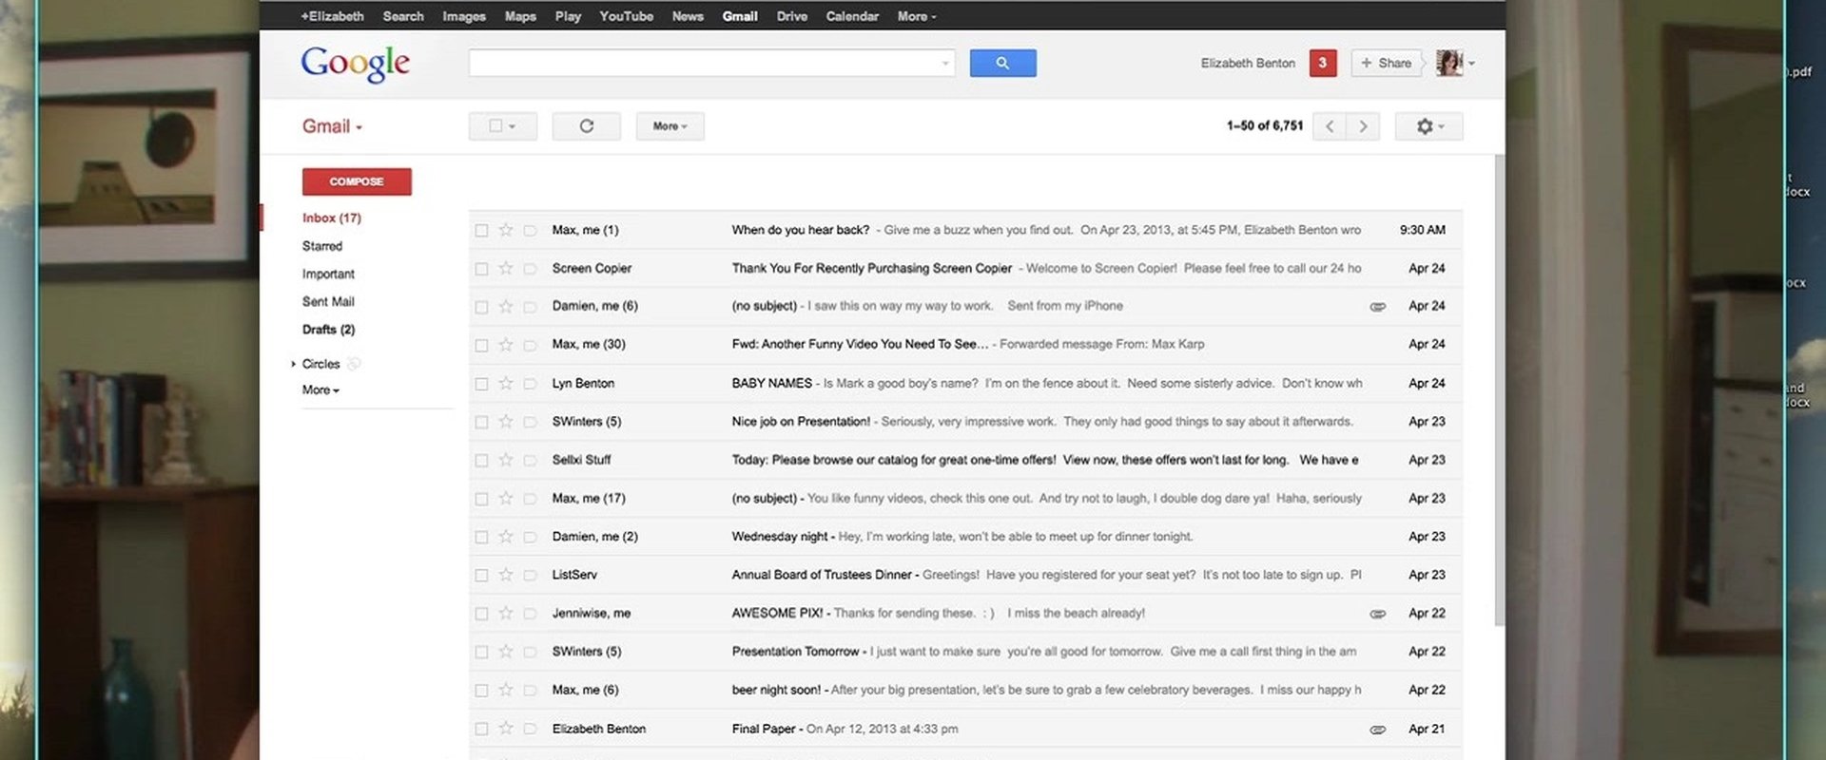Open 'Nice job on Presentation!' email
This screenshot has width=1826, height=760.
tap(965, 422)
